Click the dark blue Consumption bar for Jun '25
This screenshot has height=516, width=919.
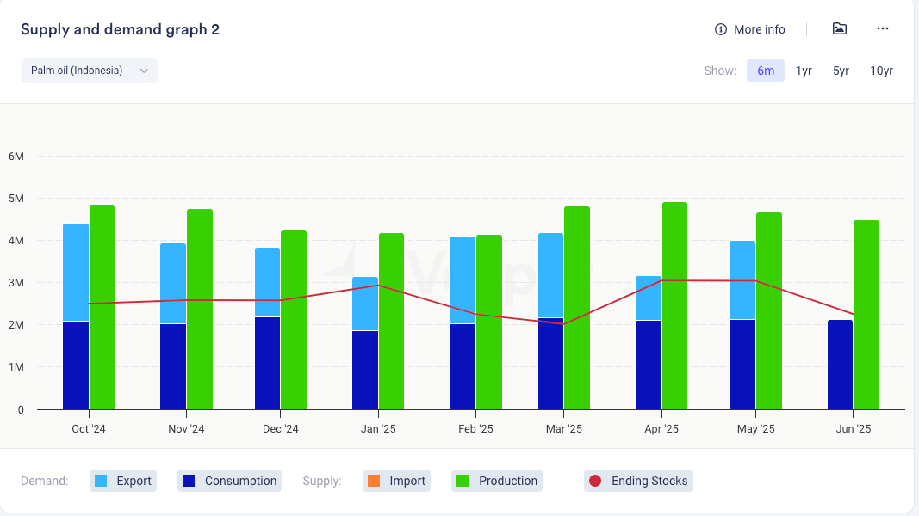[x=840, y=365]
